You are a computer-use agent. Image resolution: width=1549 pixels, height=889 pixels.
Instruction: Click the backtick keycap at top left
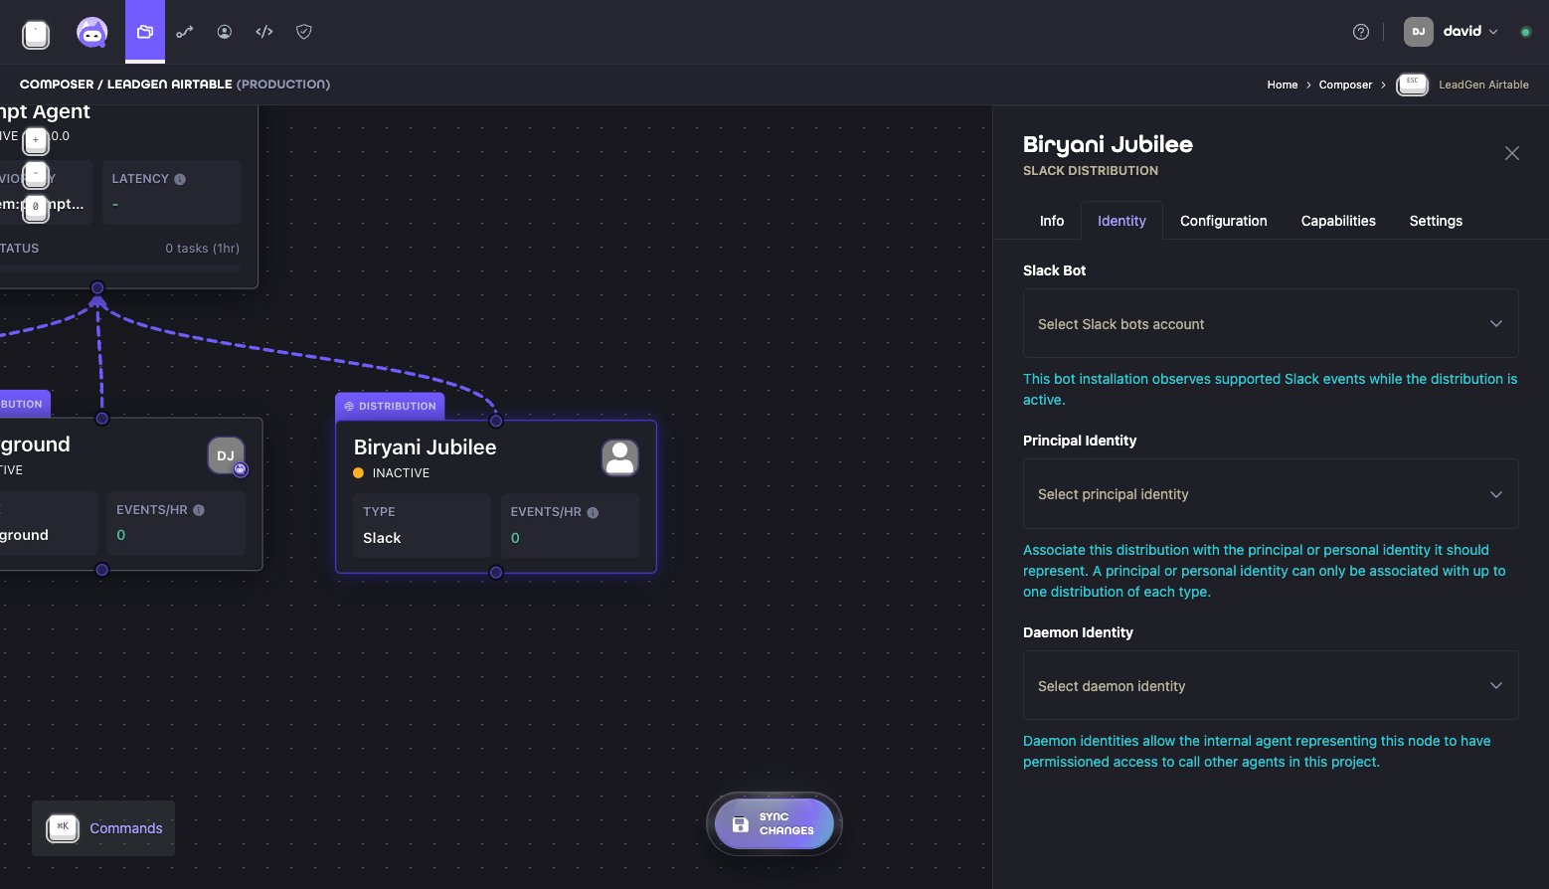tap(36, 35)
